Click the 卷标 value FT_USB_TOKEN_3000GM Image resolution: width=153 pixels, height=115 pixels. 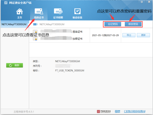[70, 70]
